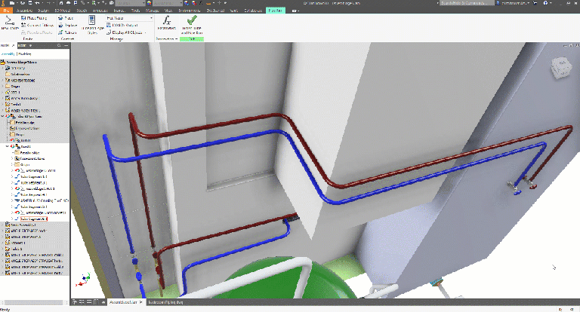Redo the last undone action

pyautogui.click(x=48, y=3)
